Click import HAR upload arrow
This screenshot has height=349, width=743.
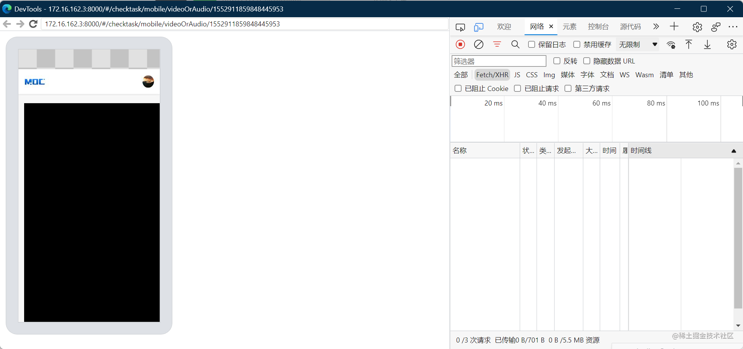689,44
